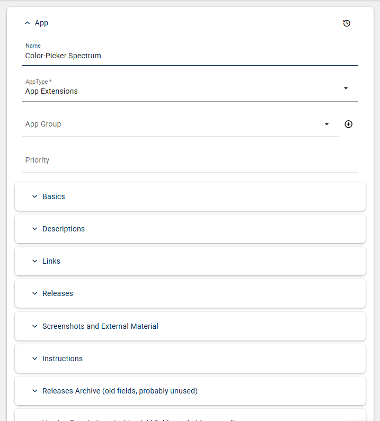Viewport: 380px width, 421px height.
Task: Expand the Releases section chevron
Action: click(x=35, y=293)
